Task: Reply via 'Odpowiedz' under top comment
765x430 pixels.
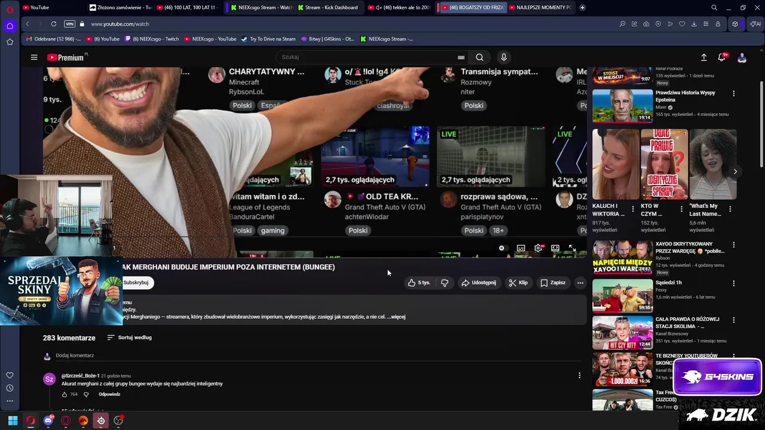Action: pyautogui.click(x=109, y=394)
